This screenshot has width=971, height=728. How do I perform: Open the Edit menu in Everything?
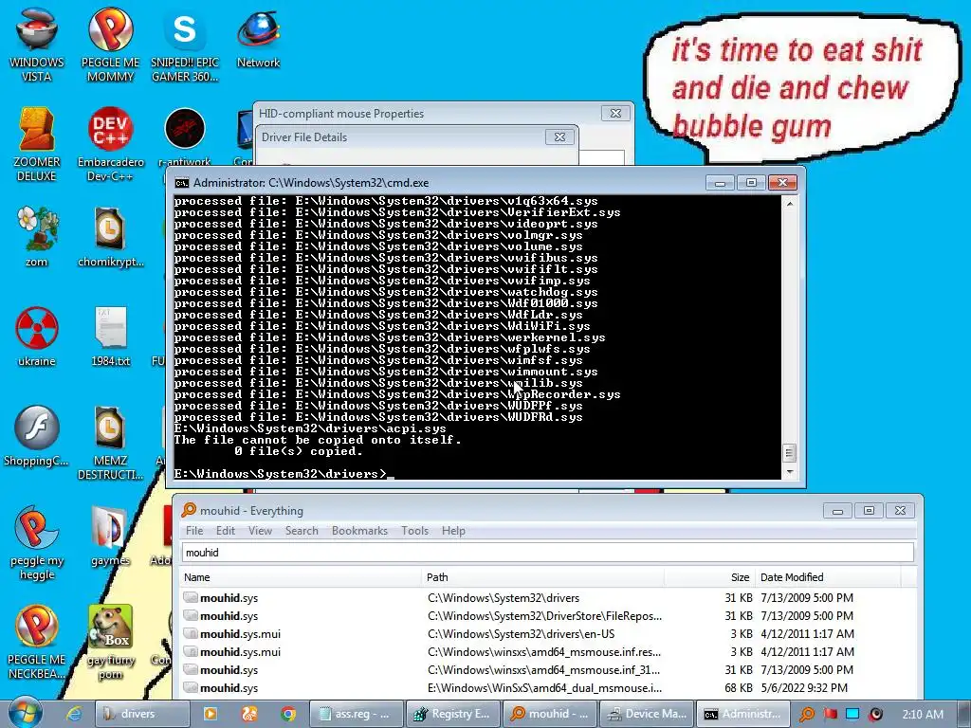(226, 531)
